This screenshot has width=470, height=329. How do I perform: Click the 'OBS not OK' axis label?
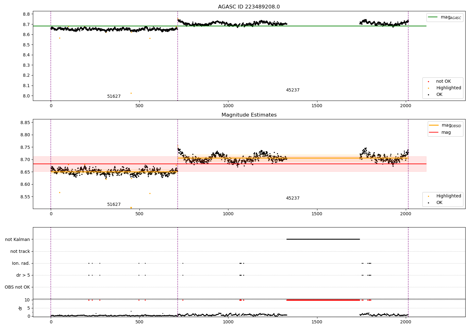click(x=17, y=287)
